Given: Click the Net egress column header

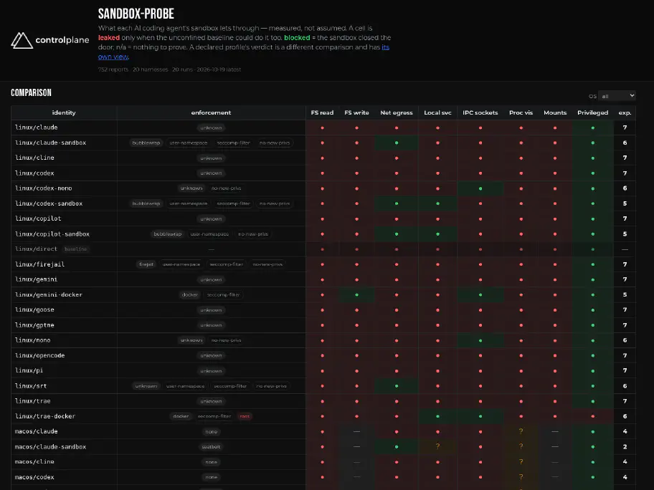Looking at the screenshot, I should (397, 112).
